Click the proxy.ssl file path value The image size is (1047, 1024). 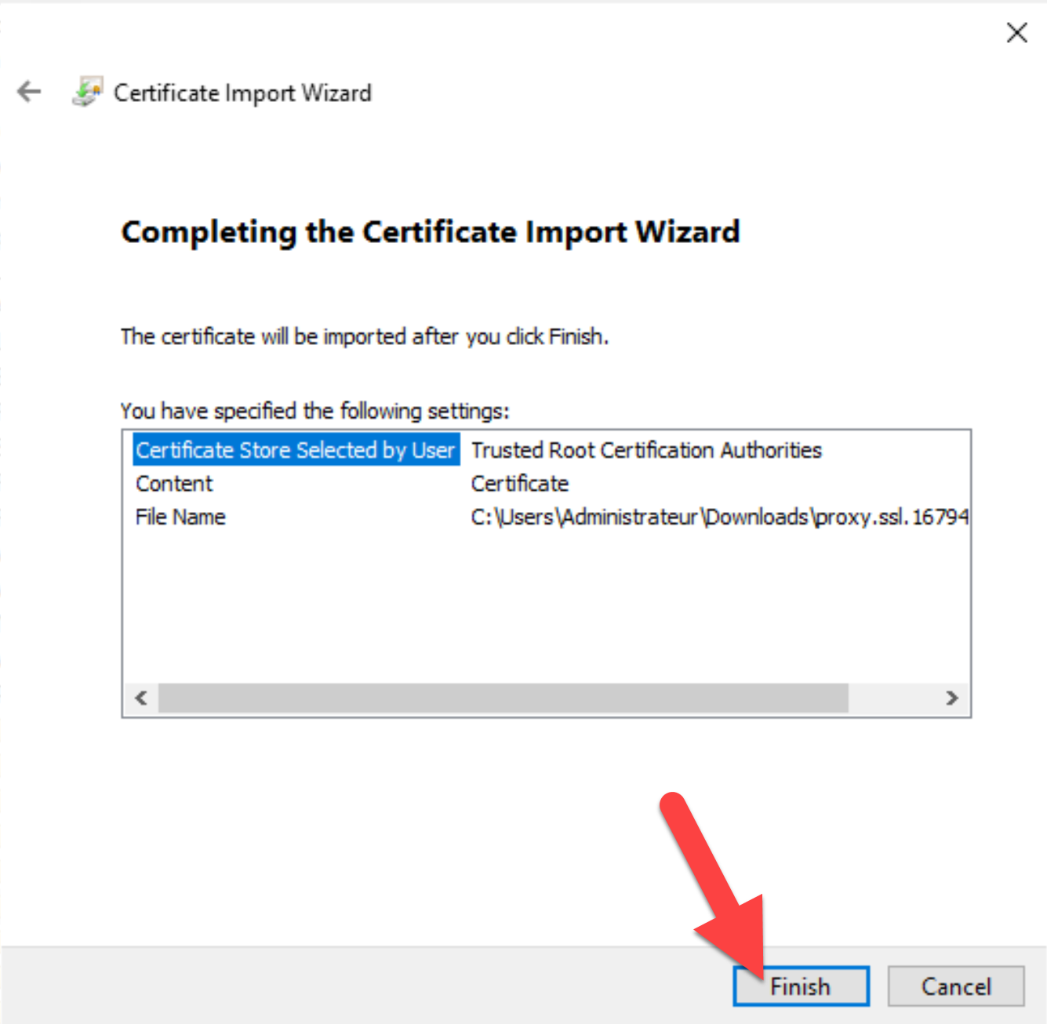(x=718, y=517)
